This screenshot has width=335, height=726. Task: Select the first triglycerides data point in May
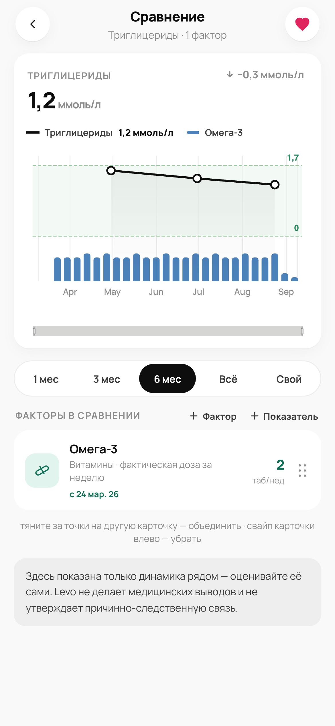[x=111, y=171]
